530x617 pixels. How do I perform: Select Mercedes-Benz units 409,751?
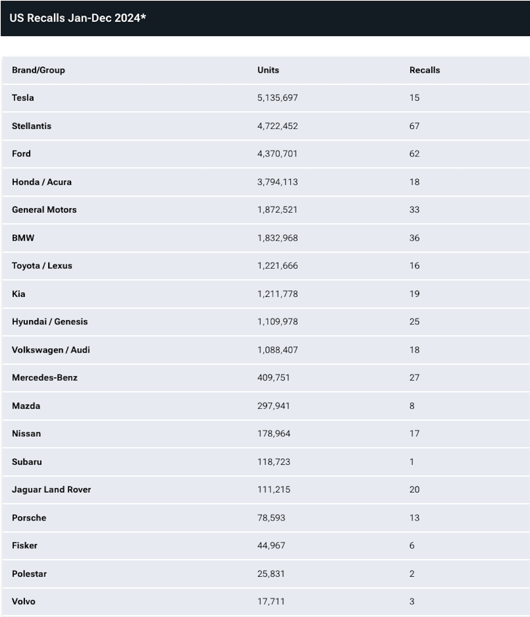click(x=273, y=378)
